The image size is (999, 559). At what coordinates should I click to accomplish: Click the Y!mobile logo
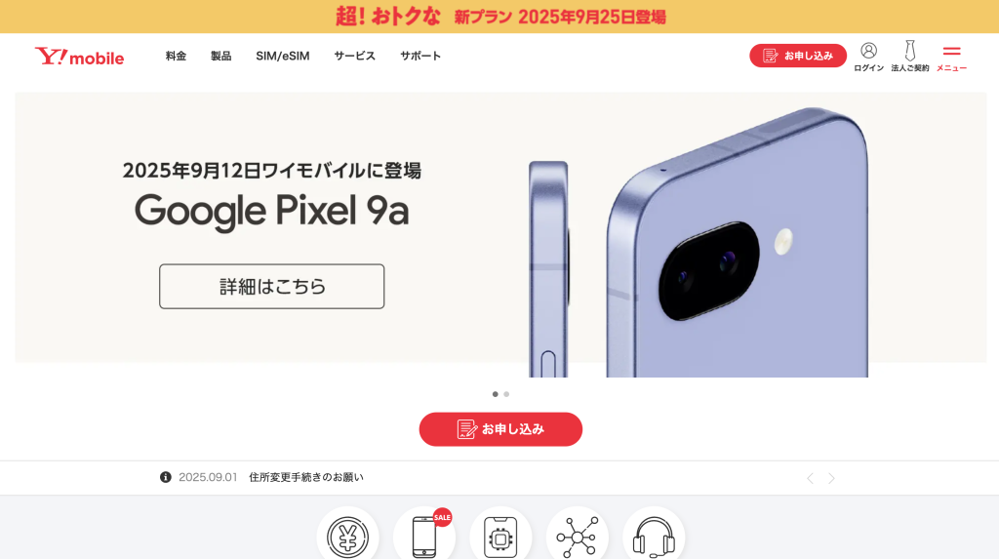79,57
